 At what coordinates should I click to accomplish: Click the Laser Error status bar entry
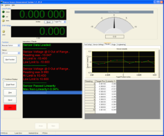18,133
